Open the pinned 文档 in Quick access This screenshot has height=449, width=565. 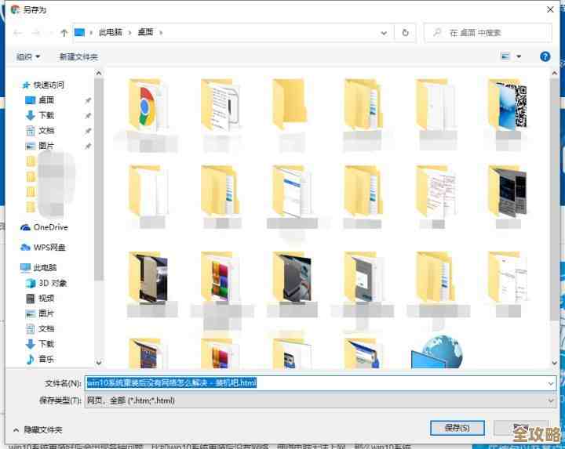[x=46, y=131]
